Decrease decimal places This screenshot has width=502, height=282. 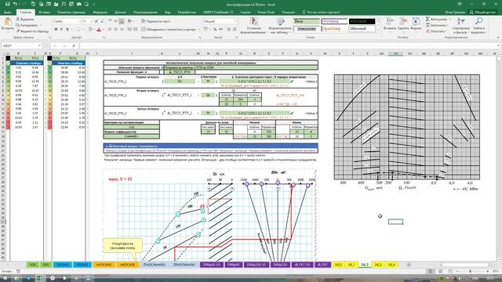click(x=235, y=30)
